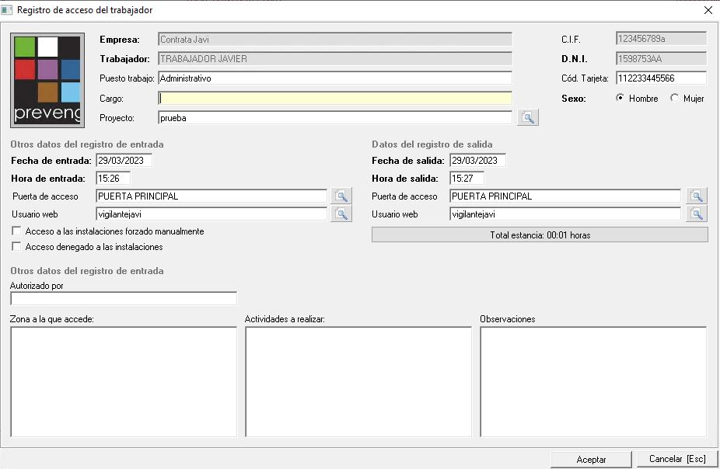Click the window title bar app icon

click(x=8, y=10)
